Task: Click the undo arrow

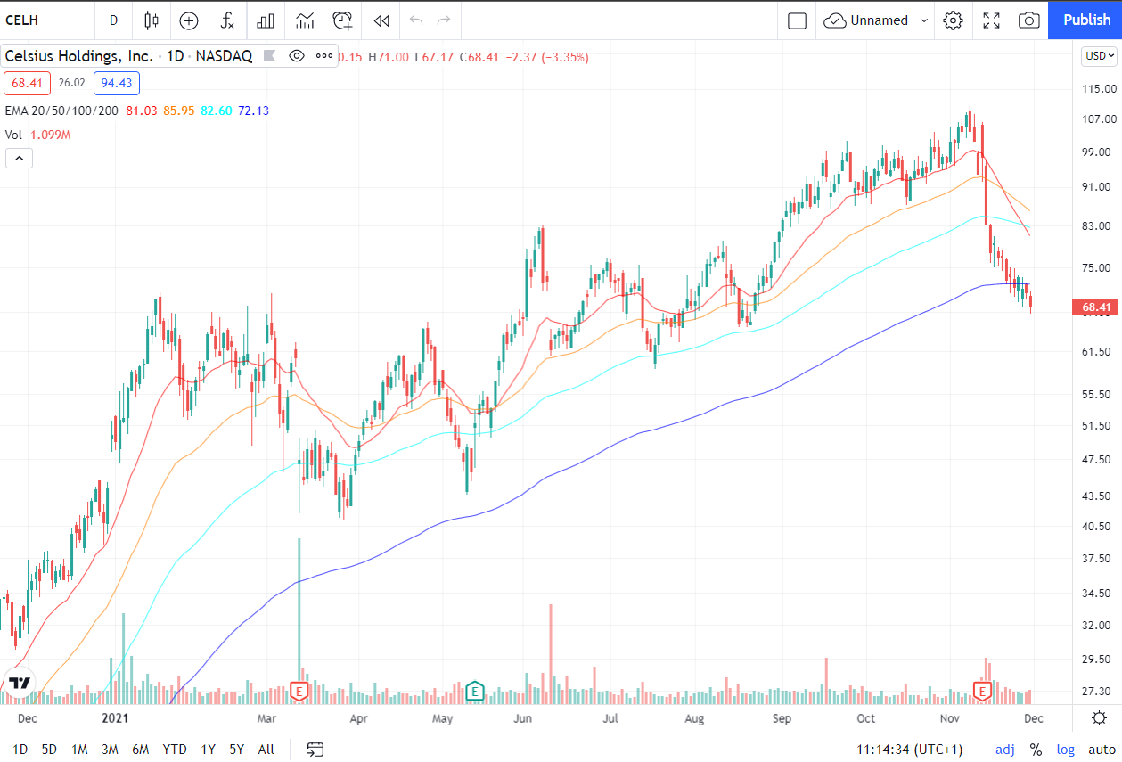Action: coord(416,20)
